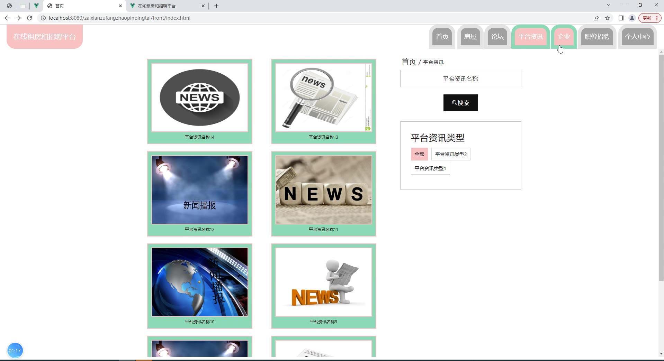The height and width of the screenshot is (361, 664).
Task: Click the browser forward arrow
Action: click(18, 18)
